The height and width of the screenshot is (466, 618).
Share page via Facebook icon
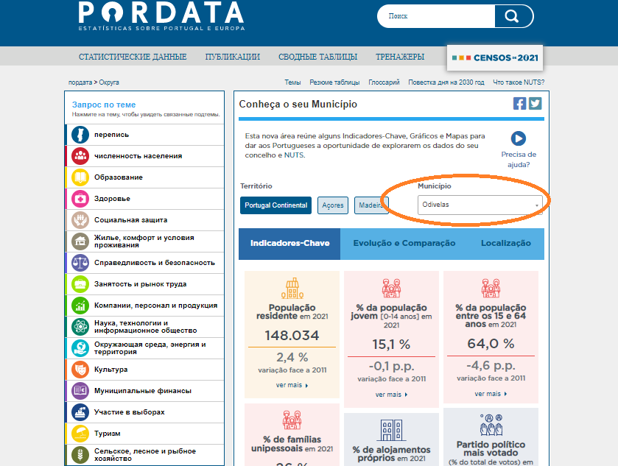pyautogui.click(x=520, y=104)
